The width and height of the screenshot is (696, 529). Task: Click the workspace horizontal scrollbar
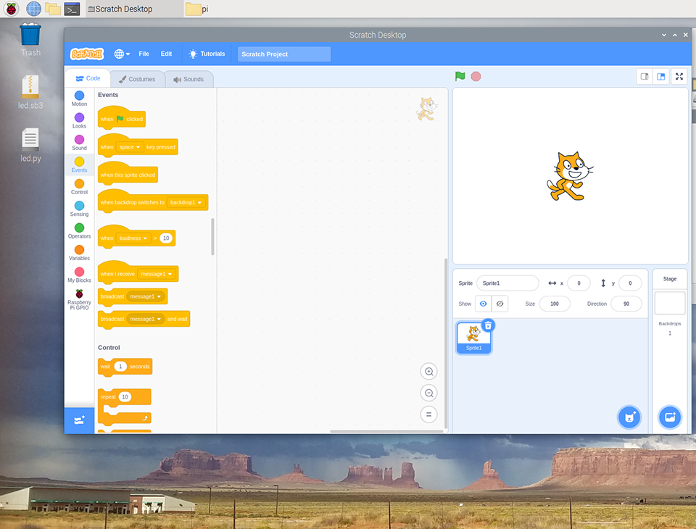tap(386, 431)
